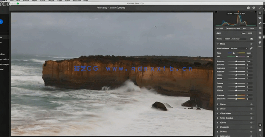265x137 pixels.
Task: Collapse the Basic panel chevron
Action: point(218,44)
